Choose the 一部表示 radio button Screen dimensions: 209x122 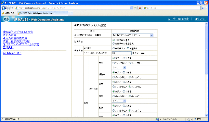click(114, 48)
